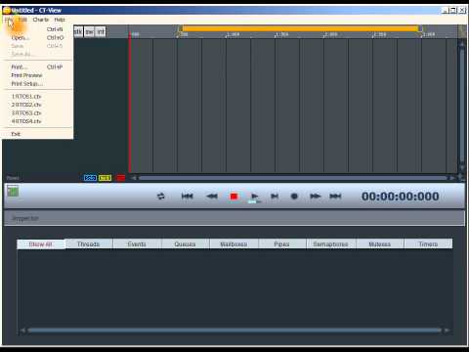This screenshot has width=469, height=352.
Task: Click the rewind button
Action: pos(212,196)
